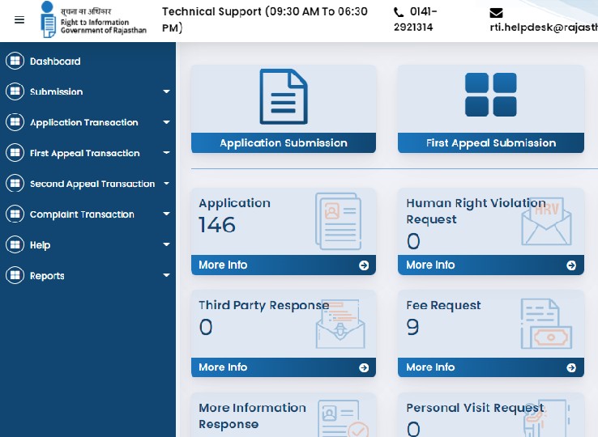This screenshot has width=598, height=437.
Task: Click the Dashboard grid icon in the sidebar
Action: pos(15,61)
